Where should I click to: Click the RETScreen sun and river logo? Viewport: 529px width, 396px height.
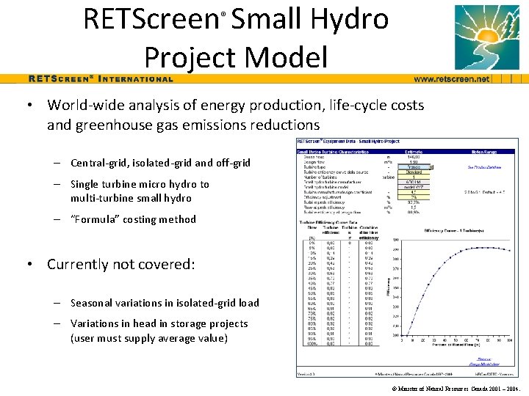pyautogui.click(x=487, y=37)
